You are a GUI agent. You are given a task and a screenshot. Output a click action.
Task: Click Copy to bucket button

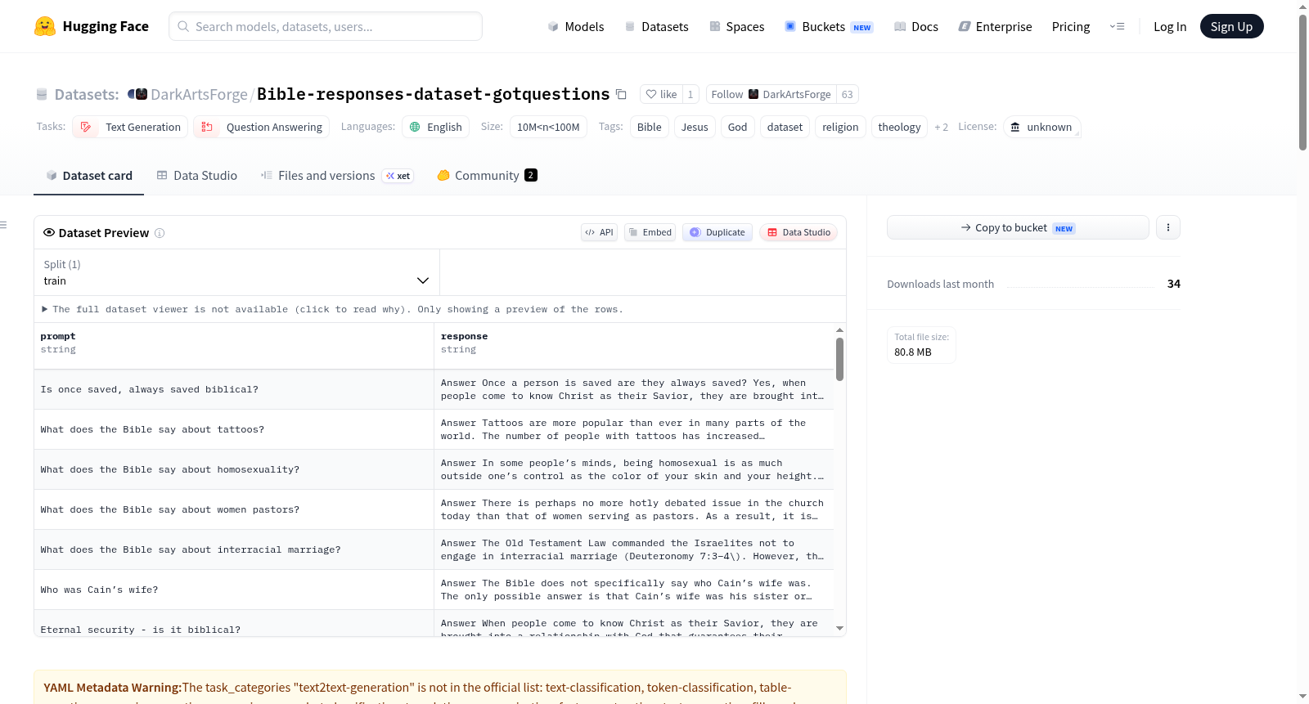[x=1018, y=227]
